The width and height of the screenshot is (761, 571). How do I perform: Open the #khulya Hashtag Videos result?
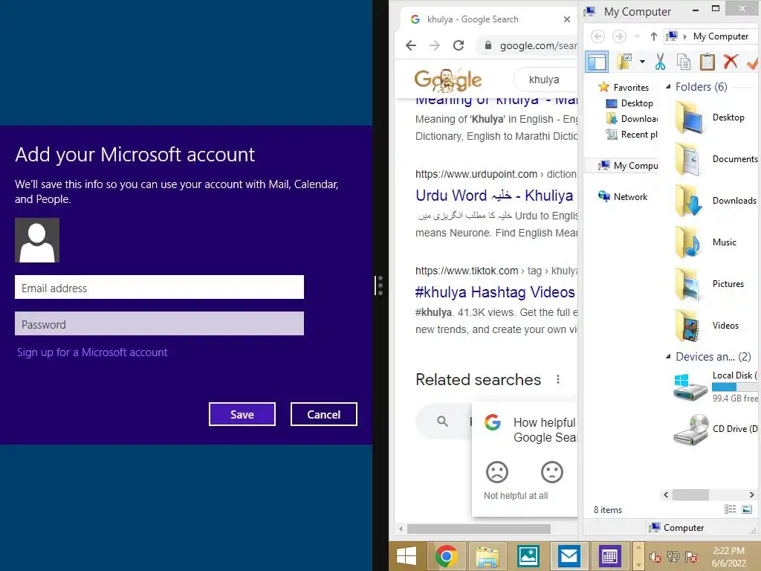tap(495, 292)
